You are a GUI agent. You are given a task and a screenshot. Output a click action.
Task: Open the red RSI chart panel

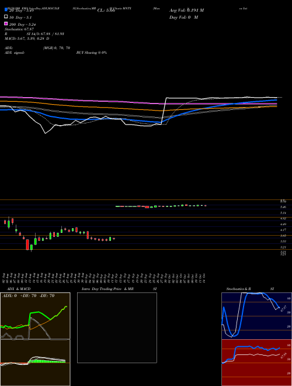pyautogui.click(x=256, y=363)
